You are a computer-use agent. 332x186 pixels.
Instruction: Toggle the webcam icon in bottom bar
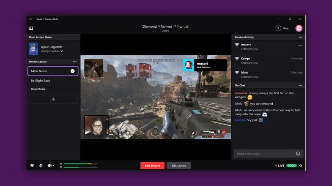[32, 166]
